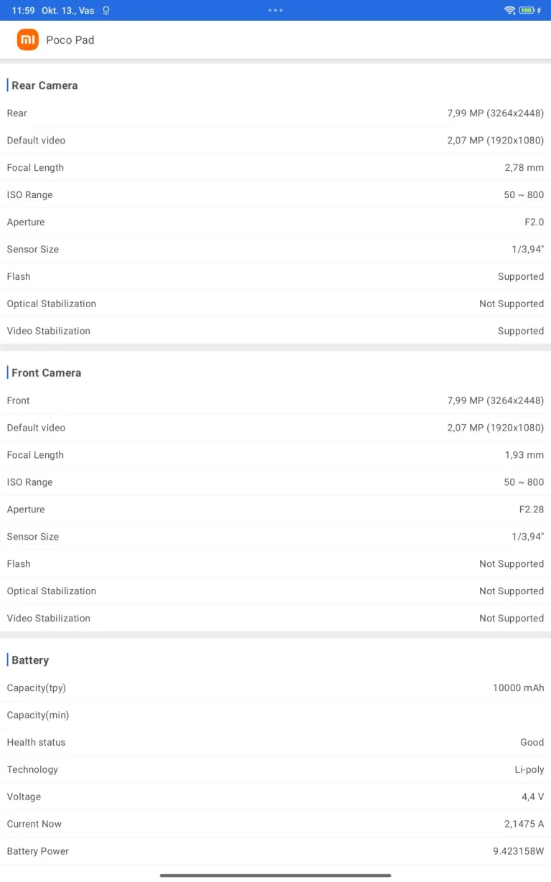
Task: Tap the location icon in the status bar
Action: point(106,10)
